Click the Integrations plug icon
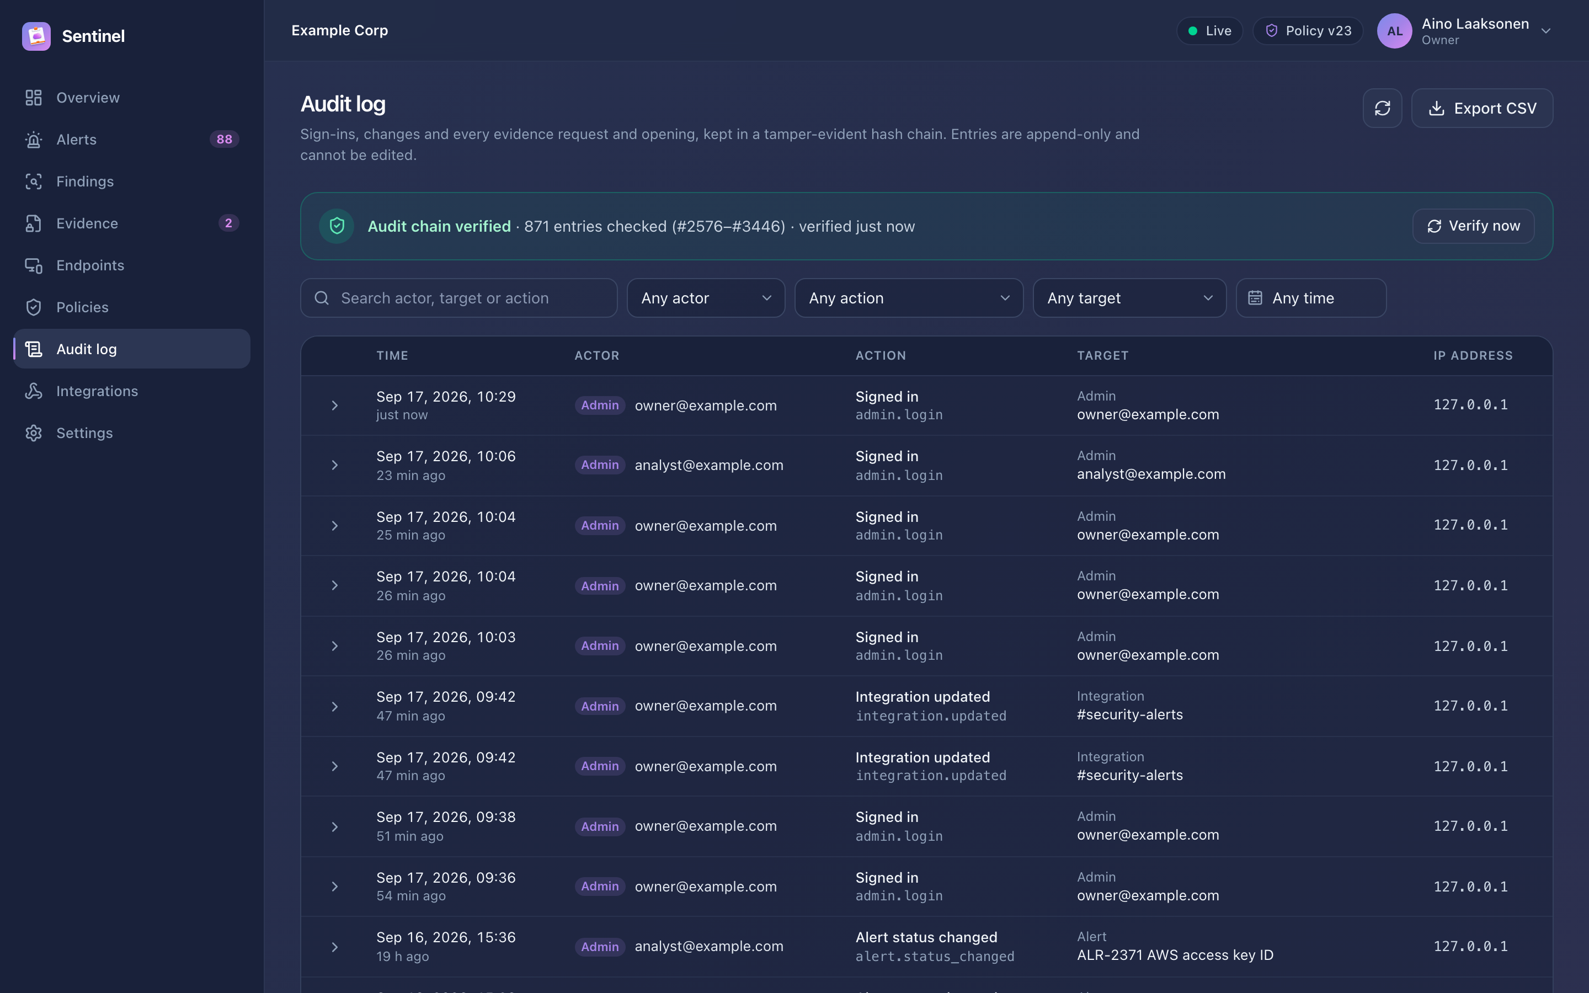Screen dimensions: 1589x993 [x=34, y=391]
